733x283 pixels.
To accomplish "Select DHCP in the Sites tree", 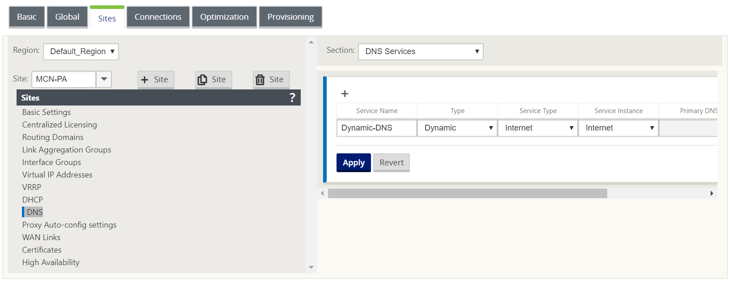I will tap(33, 200).
